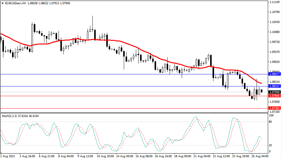Click the 80 level on stochastic scale
This screenshot has width=282, height=159.
tap(271, 122)
